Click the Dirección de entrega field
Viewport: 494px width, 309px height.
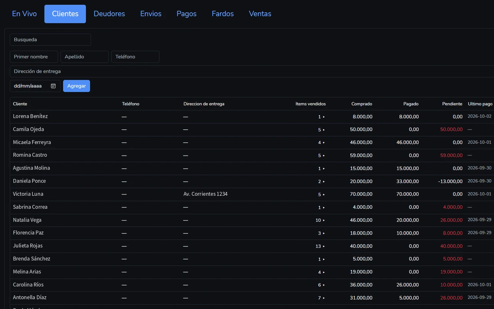(252, 71)
